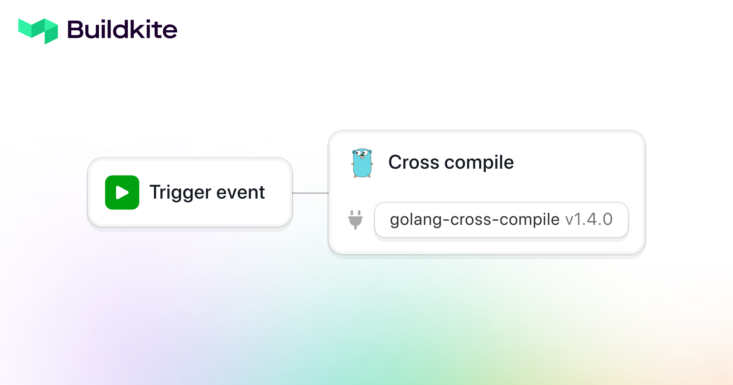The width and height of the screenshot is (733, 385).
Task: Select the white triangle inside the play button
Action: point(122,193)
